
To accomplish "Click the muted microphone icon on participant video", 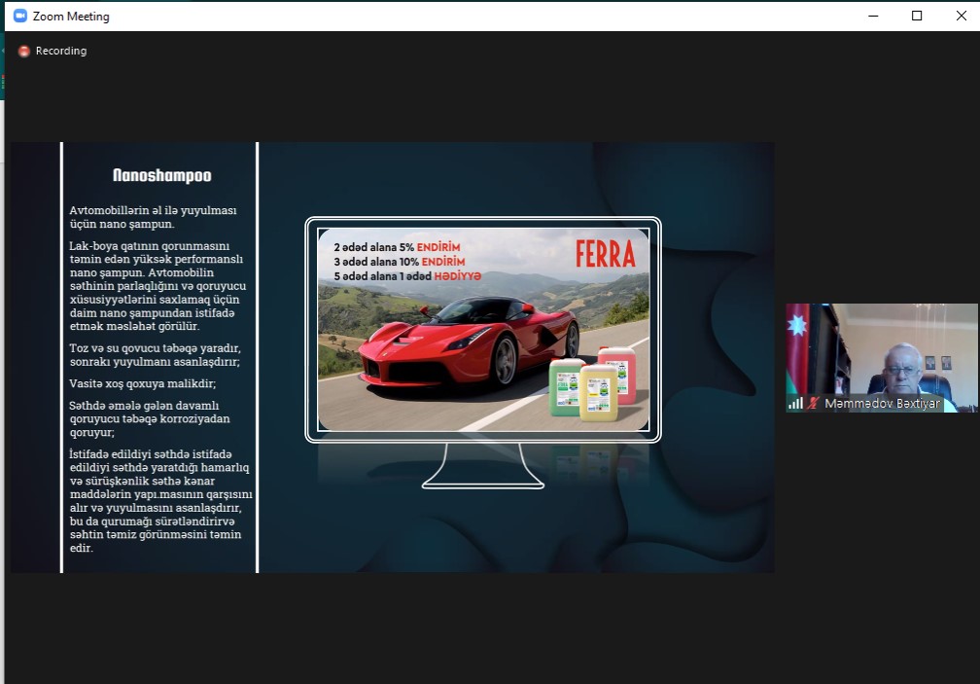I will click(x=813, y=403).
